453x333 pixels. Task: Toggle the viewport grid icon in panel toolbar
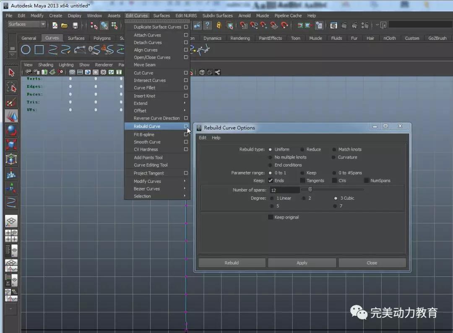point(72,72)
